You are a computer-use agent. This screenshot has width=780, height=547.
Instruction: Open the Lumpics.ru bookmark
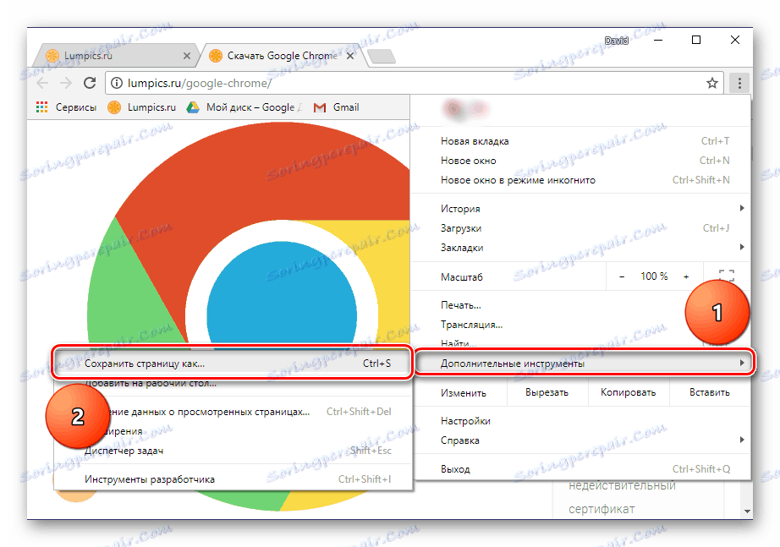click(142, 107)
